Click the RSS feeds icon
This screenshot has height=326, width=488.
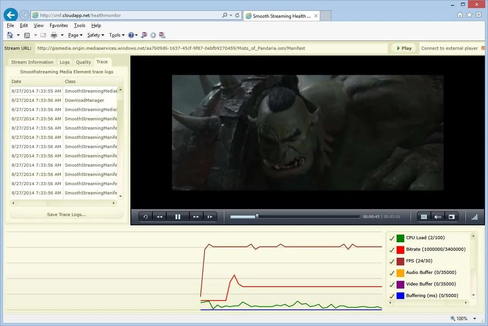pos(27,35)
